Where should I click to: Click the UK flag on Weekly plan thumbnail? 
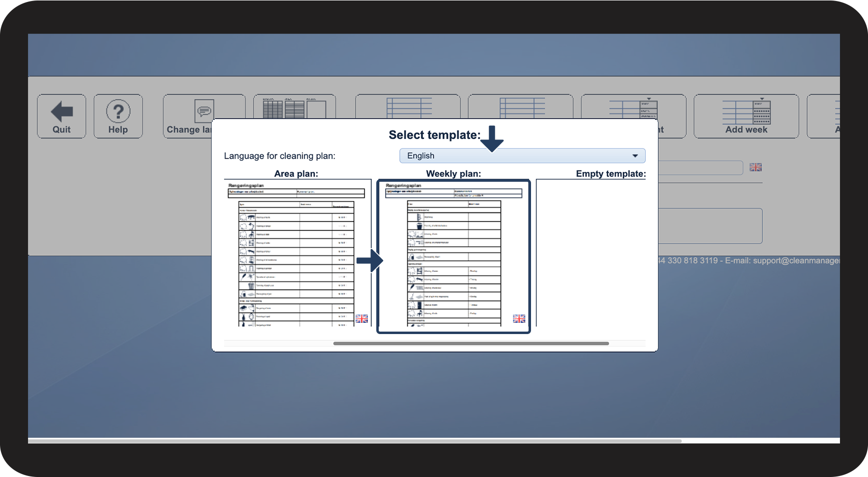(x=519, y=319)
